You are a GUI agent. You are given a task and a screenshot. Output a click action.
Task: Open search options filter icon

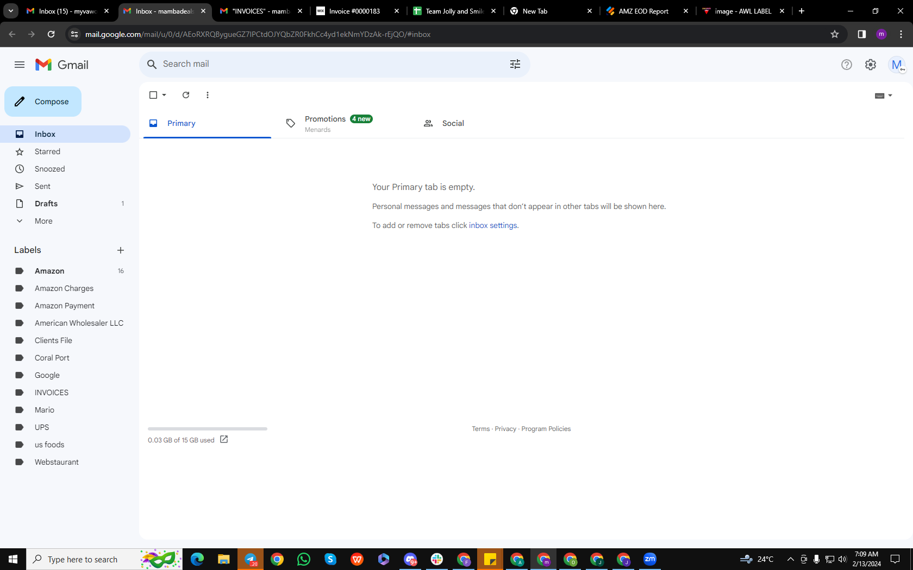pyautogui.click(x=515, y=64)
